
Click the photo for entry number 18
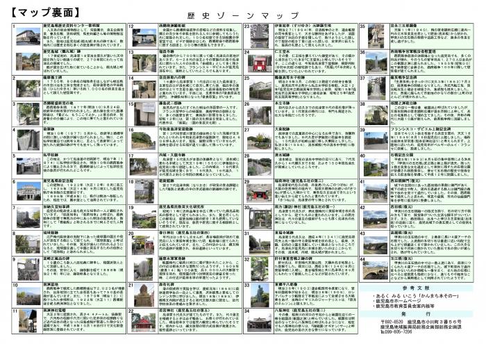pyautogui.click(x=144, y=191)
